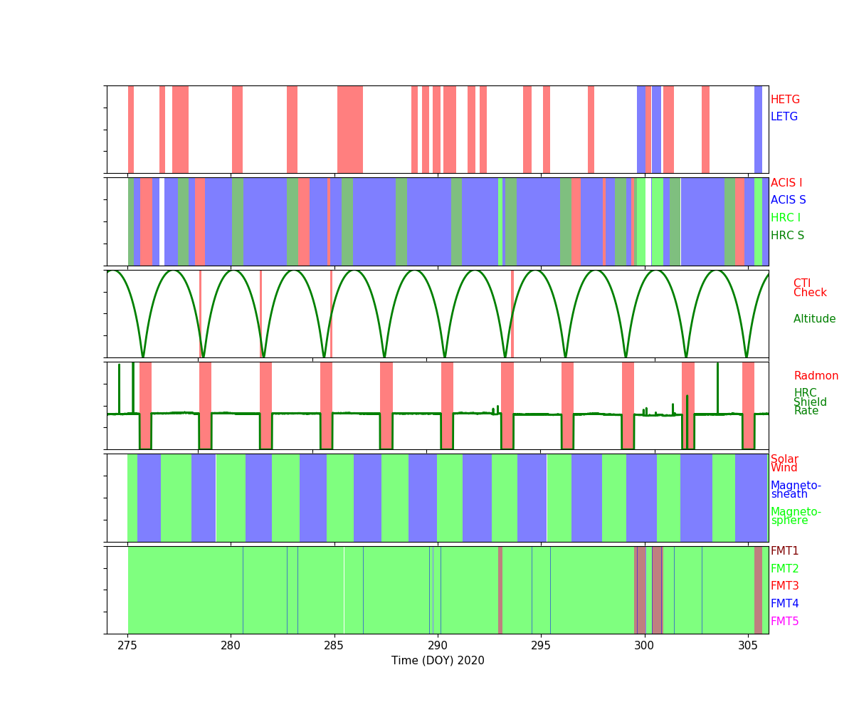The height and width of the screenshot is (712, 854).
Task: Click the FMT5 legend label
Action: tap(784, 622)
